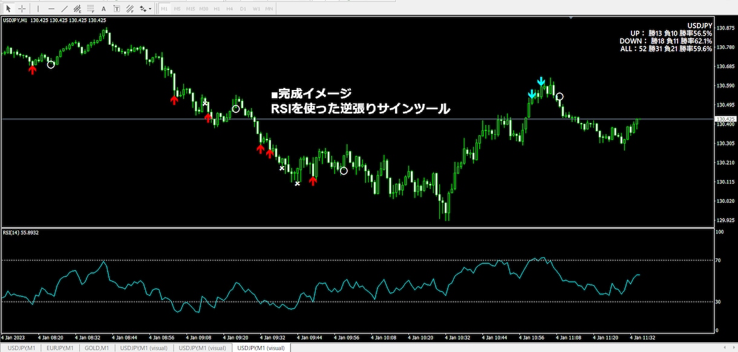Pick the horizontal line drawing tool
The image size is (738, 352).
click(x=51, y=9)
